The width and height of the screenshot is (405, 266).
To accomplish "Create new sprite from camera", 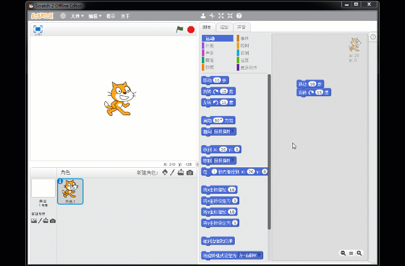I will coord(190,172).
